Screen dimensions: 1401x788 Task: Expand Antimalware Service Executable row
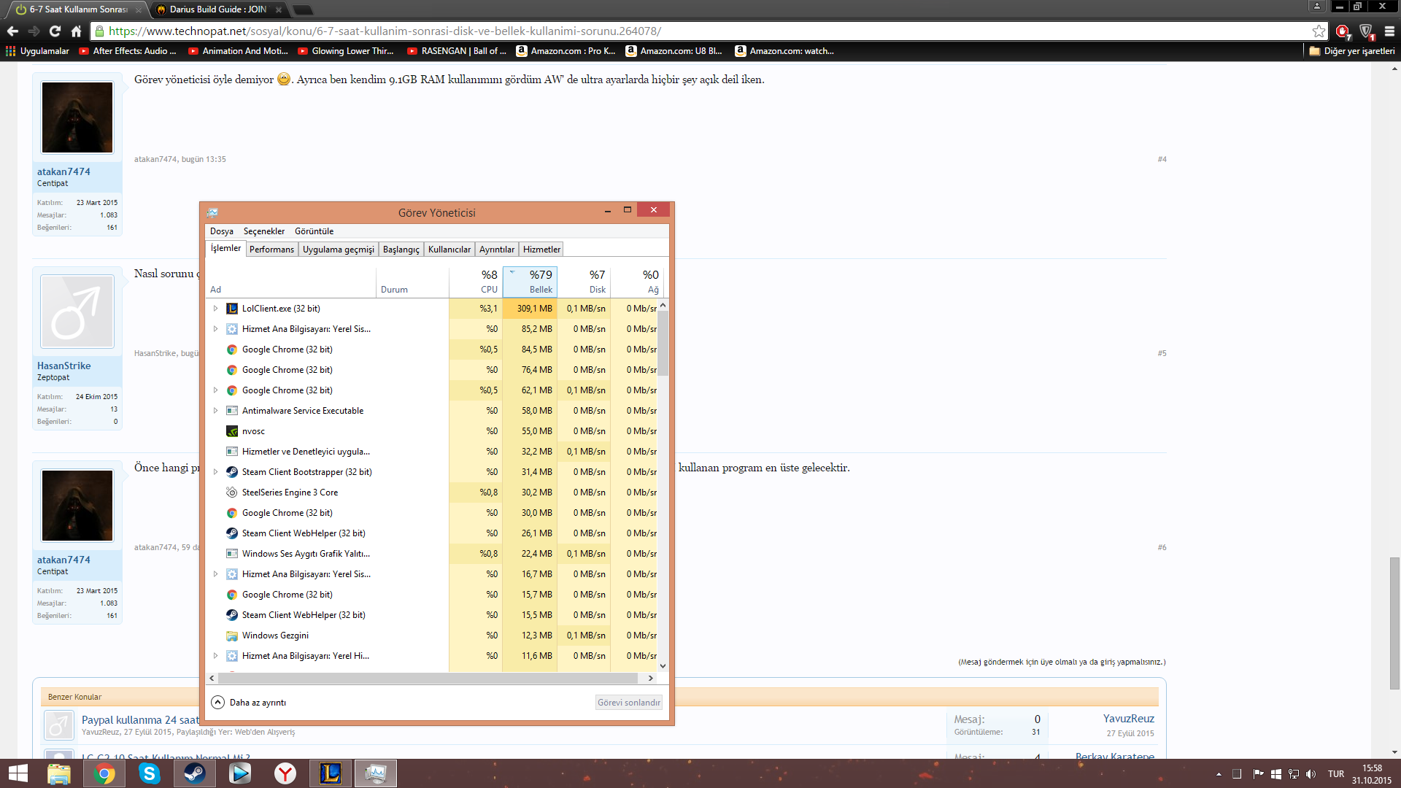tap(215, 411)
